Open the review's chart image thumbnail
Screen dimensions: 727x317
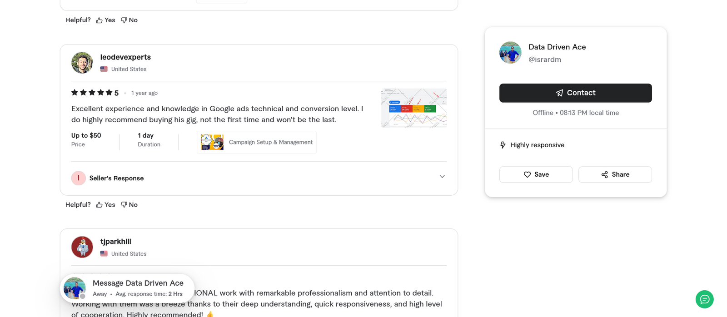tap(414, 108)
